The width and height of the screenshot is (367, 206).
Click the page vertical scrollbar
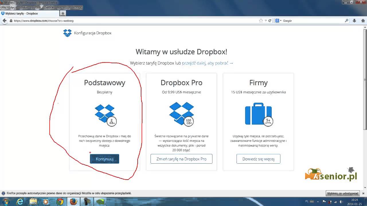365,107
